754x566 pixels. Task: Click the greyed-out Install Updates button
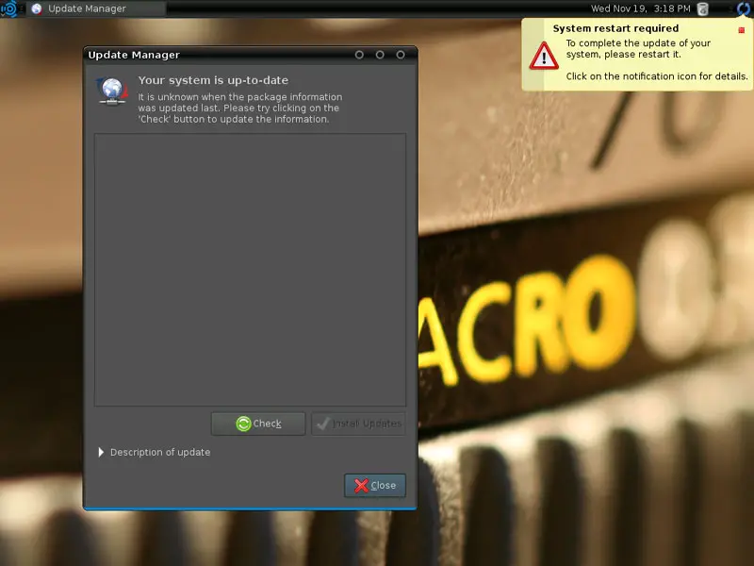[359, 424]
